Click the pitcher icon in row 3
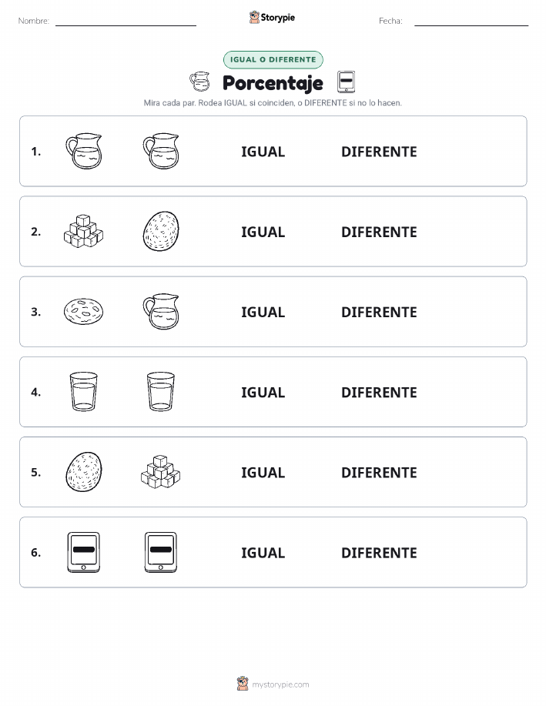Image resolution: width=546 pixels, height=706 pixels. [x=161, y=312]
